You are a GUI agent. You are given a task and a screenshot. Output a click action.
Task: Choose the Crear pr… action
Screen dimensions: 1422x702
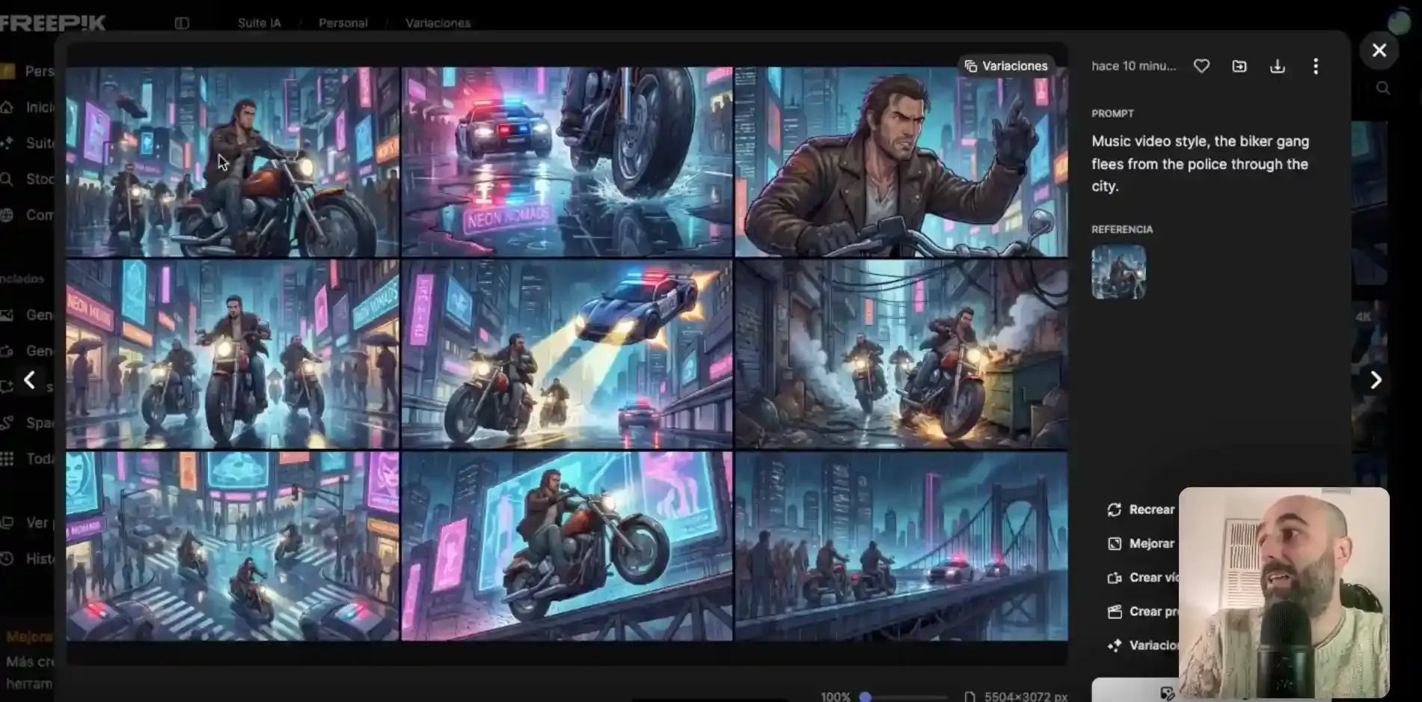tap(1143, 611)
